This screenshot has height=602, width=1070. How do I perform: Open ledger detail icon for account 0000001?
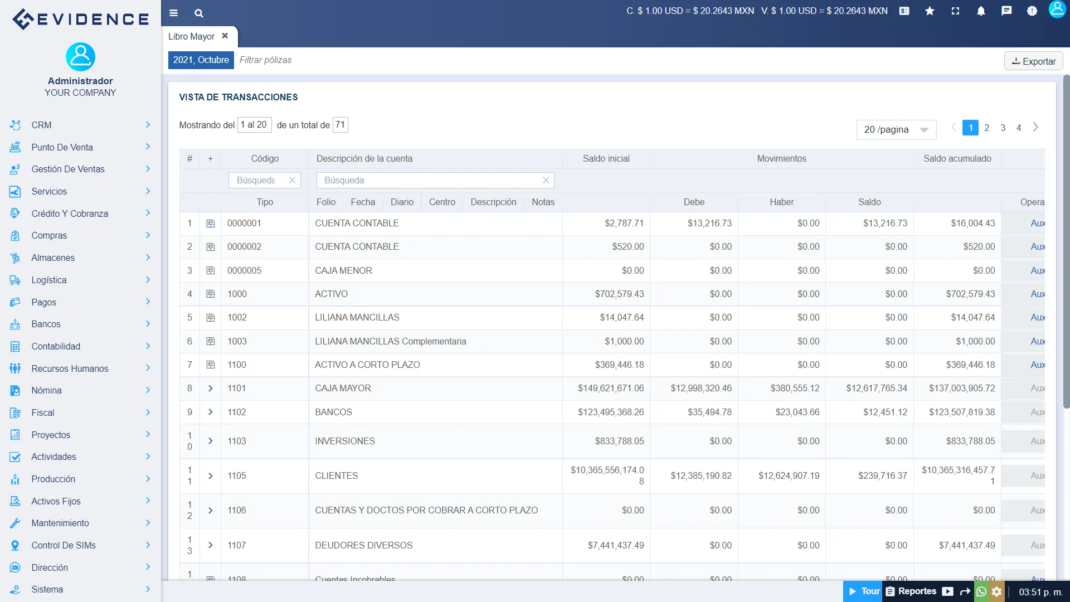point(211,224)
